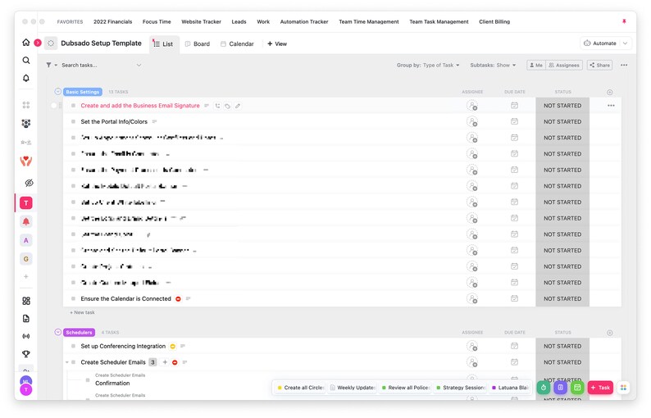Click red priority flag on Ensure the Calendar is Connected

(x=178, y=299)
